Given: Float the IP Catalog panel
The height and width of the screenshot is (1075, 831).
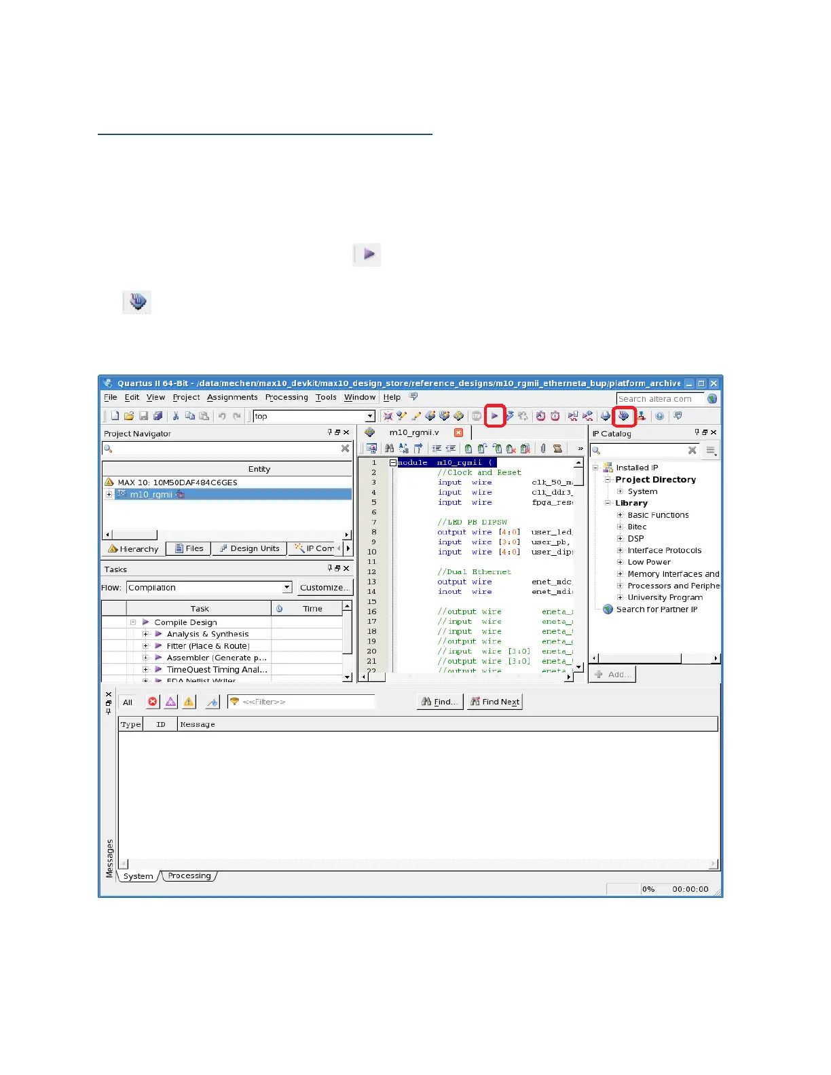Looking at the screenshot, I should pos(705,432).
